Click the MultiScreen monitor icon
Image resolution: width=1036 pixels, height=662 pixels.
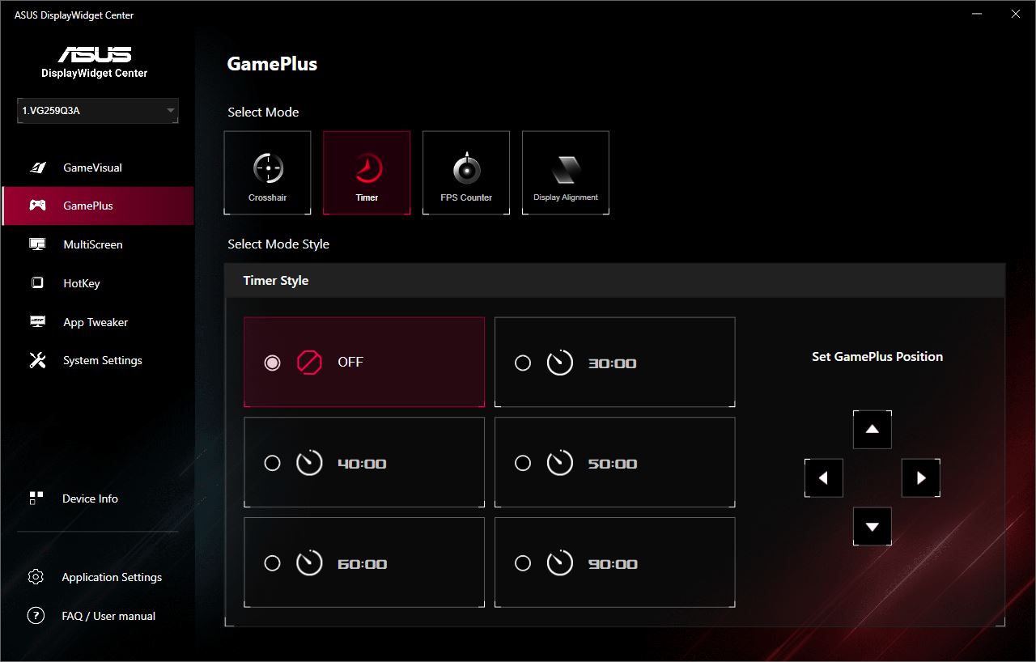point(37,244)
